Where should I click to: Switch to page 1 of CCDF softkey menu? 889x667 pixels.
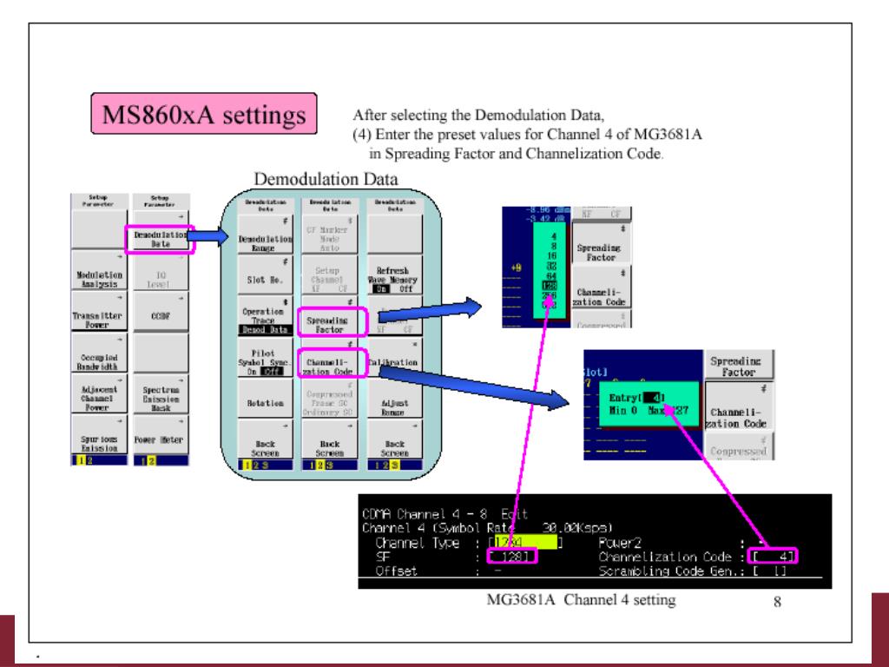(x=143, y=460)
